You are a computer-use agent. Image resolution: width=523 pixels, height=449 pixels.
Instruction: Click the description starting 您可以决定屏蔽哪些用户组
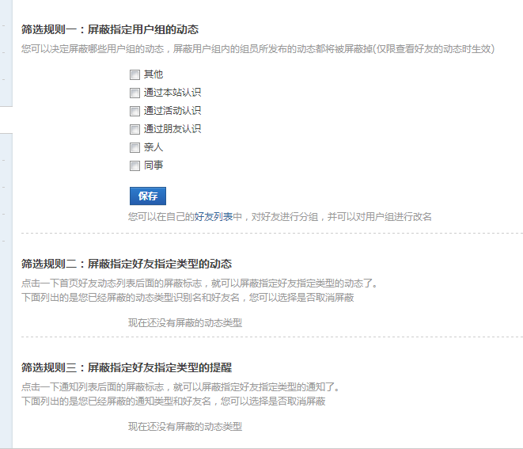tap(258, 49)
